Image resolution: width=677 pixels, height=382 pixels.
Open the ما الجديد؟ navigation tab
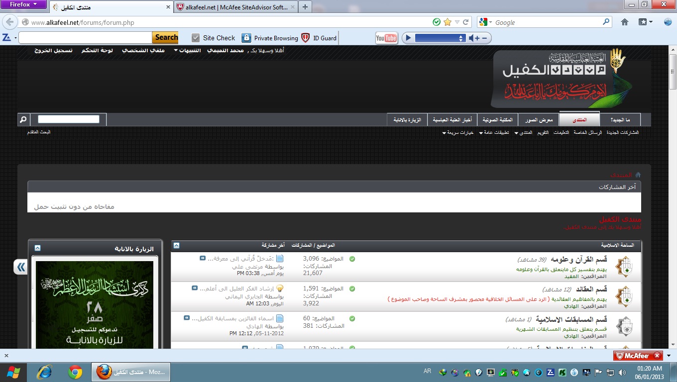620,120
